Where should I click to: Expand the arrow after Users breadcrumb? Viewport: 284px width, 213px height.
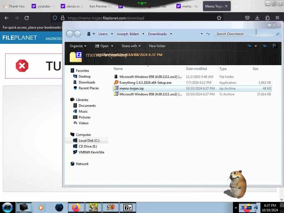coord(112,34)
